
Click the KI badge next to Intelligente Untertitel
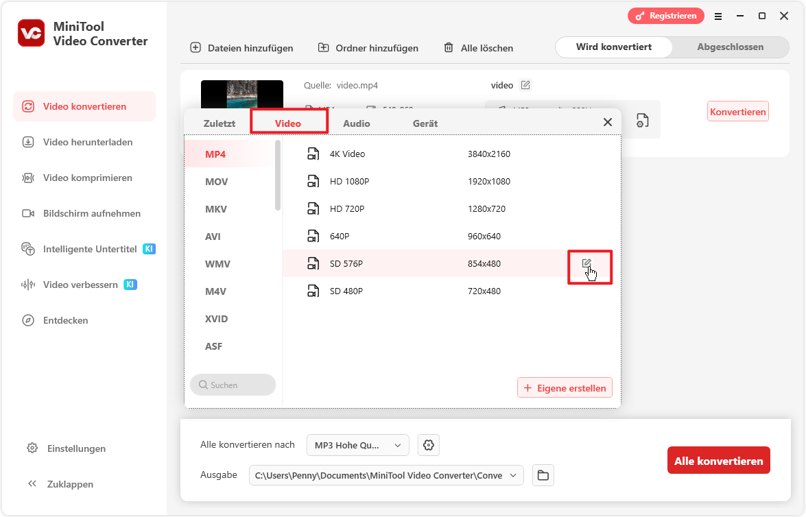pyautogui.click(x=149, y=249)
